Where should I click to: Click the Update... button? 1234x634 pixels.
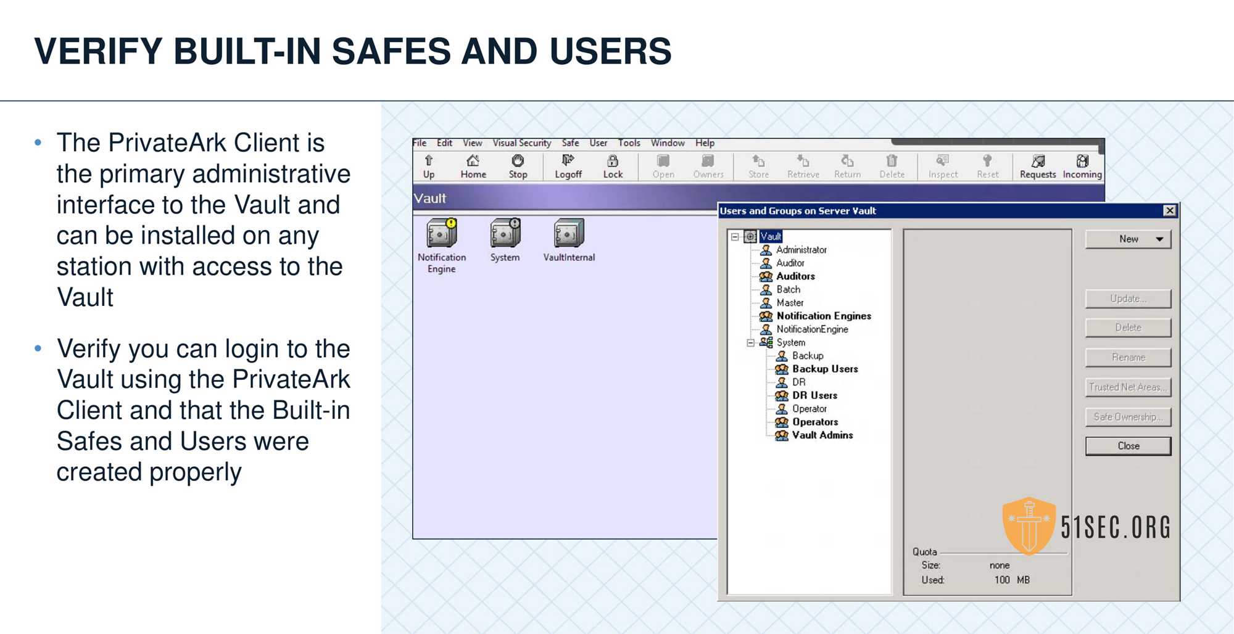click(x=1128, y=298)
